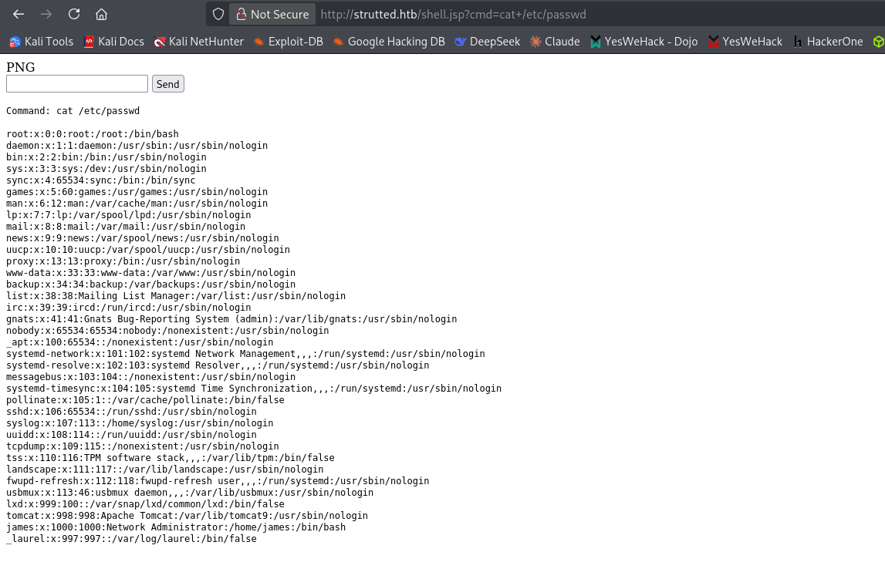Open the tracking protection shield icon

218,14
